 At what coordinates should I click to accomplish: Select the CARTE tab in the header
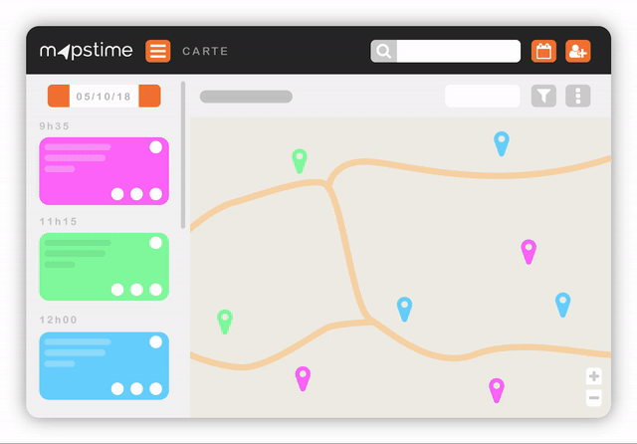click(205, 51)
